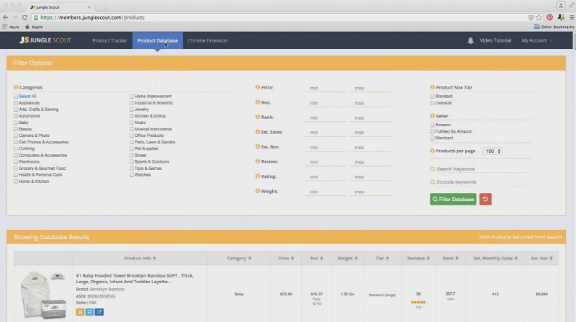Click the dark blue external link icon under the product
This screenshot has width=576, height=322.
(99, 312)
